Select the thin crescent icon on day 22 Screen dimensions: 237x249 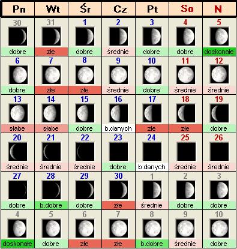click(x=85, y=152)
